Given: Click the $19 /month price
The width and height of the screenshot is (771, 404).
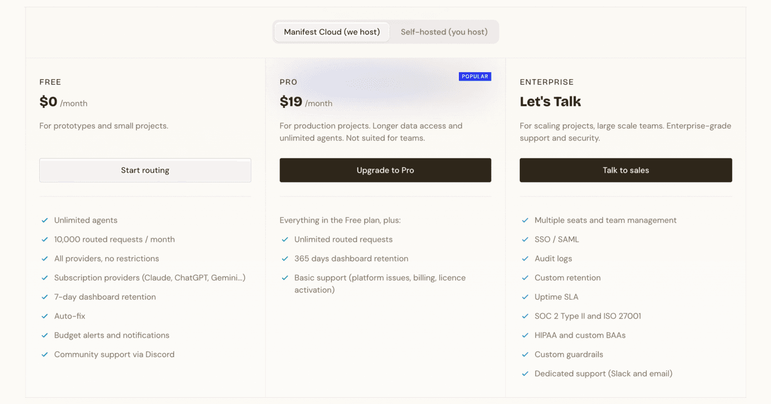Looking at the screenshot, I should (306, 102).
